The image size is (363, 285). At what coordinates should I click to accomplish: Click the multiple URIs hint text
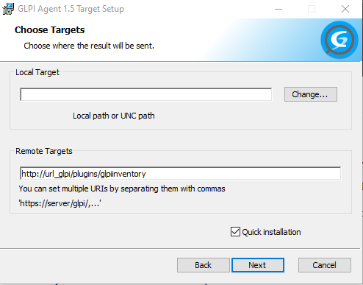click(x=122, y=189)
